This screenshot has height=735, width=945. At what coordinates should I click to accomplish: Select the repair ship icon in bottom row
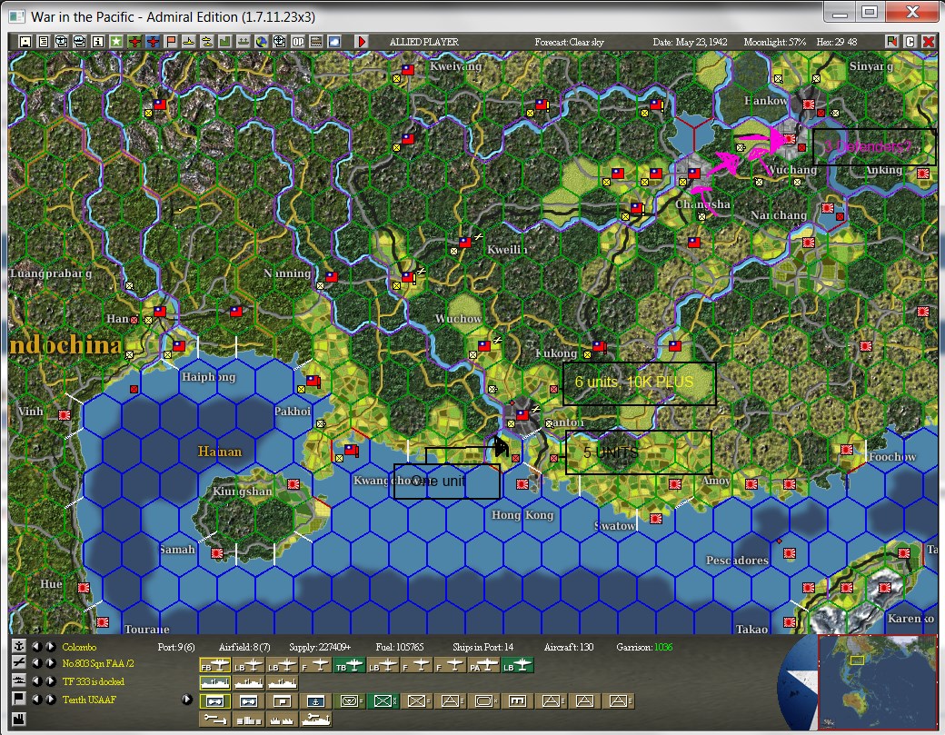click(316, 719)
